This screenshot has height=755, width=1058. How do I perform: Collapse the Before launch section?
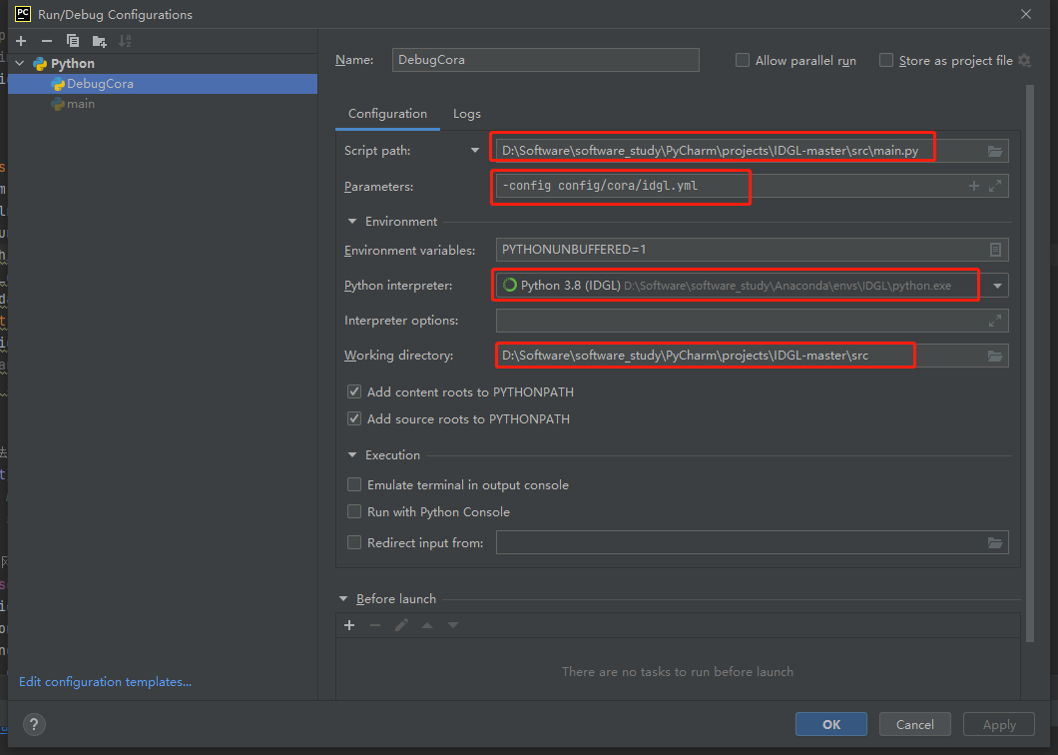click(x=344, y=598)
